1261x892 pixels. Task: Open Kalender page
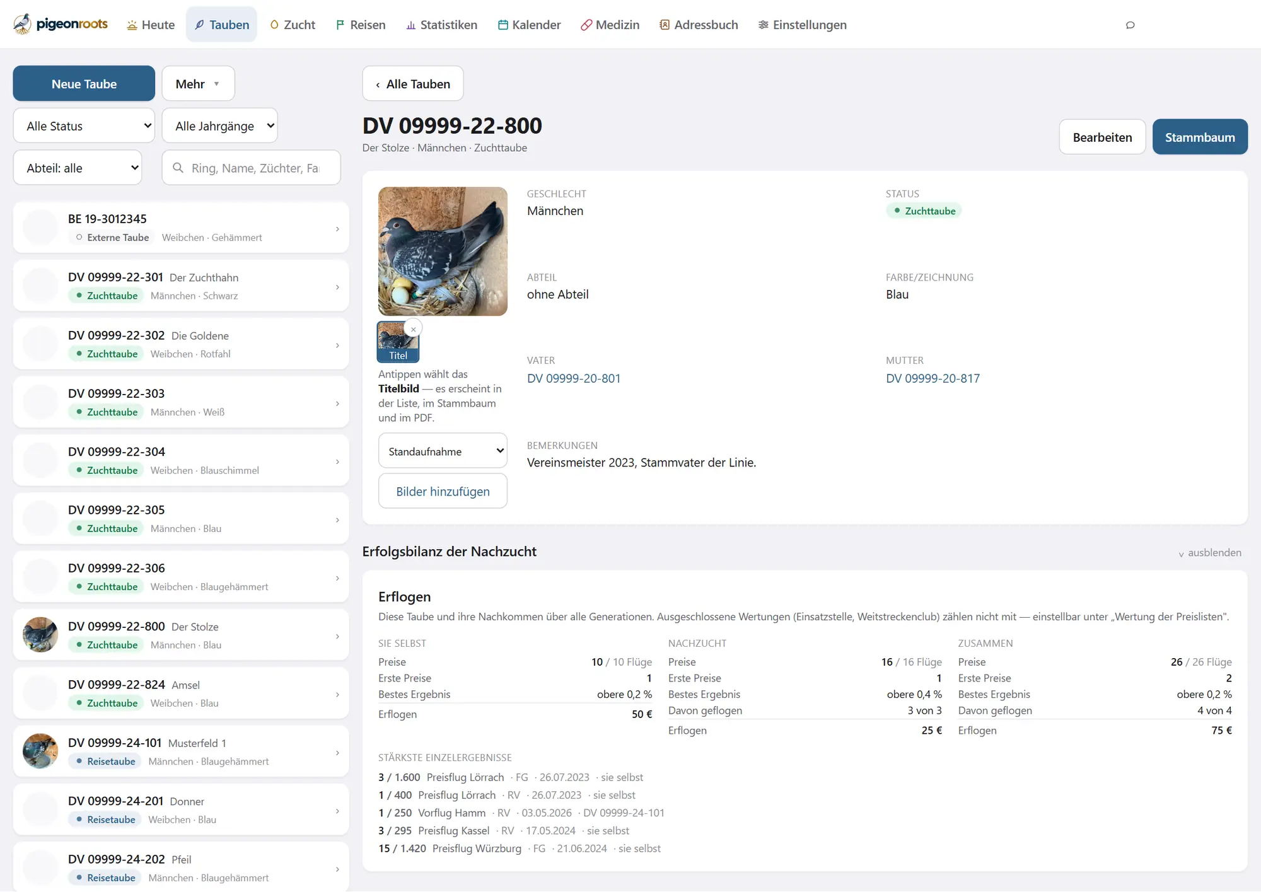[x=529, y=25]
